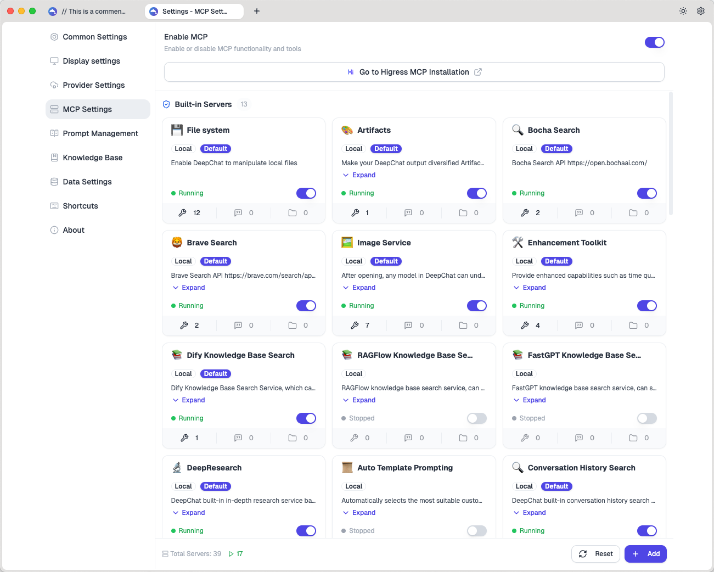
Task: Expand the RAGFlow Knowledge Base description
Action: (359, 400)
